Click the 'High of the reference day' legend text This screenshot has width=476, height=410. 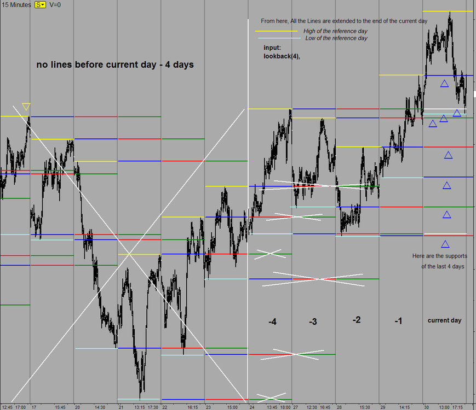tap(335, 31)
